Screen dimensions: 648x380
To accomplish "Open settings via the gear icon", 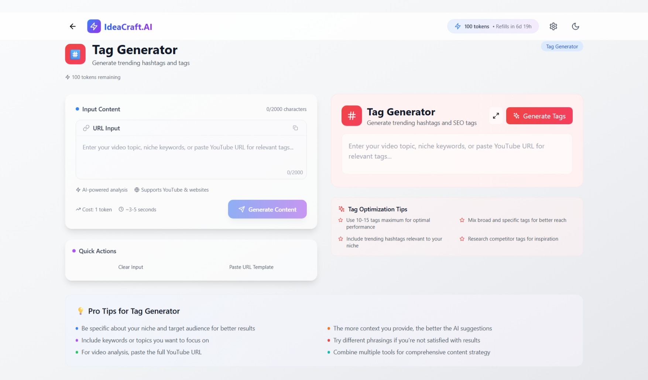I will (553, 27).
